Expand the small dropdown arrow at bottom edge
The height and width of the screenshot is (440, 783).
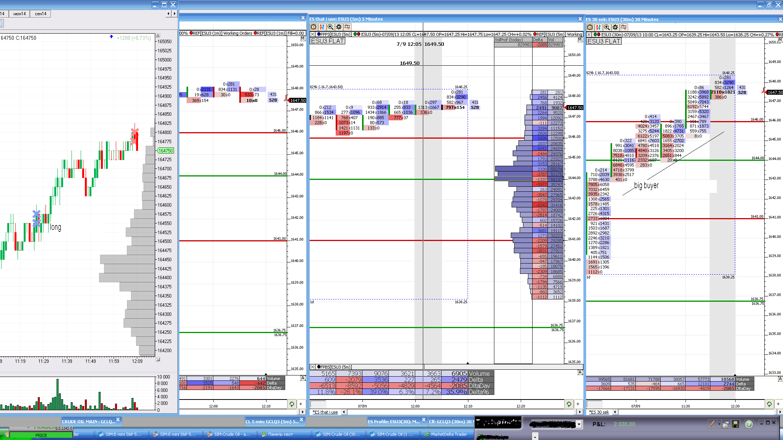point(535,436)
